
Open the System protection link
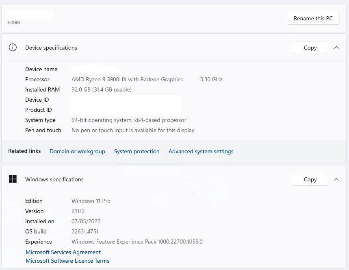point(137,151)
